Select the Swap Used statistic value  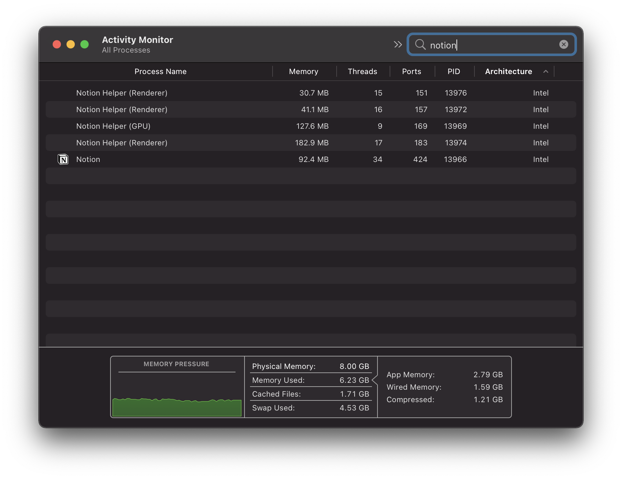pyautogui.click(x=354, y=408)
